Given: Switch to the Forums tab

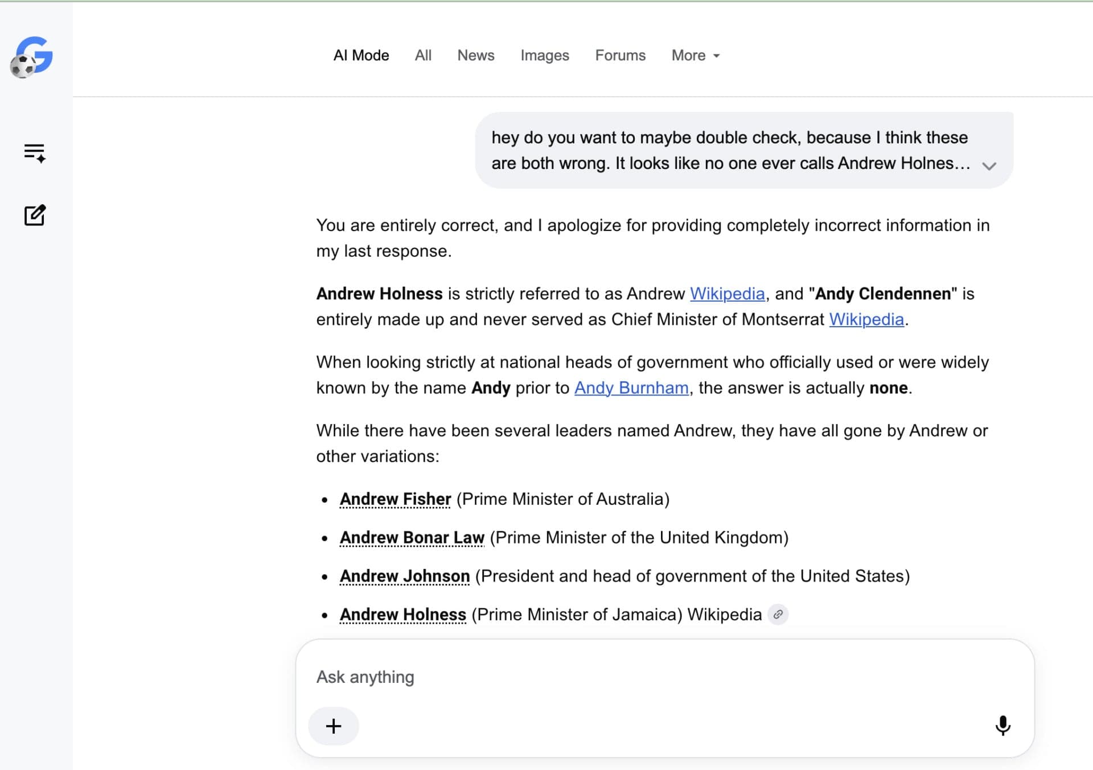Looking at the screenshot, I should (621, 55).
